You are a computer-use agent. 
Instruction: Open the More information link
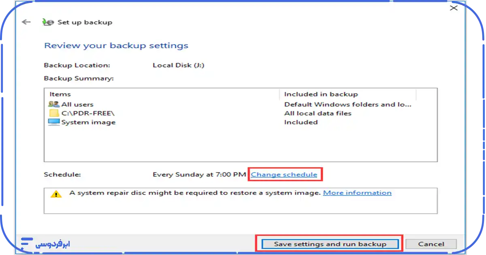click(x=357, y=193)
